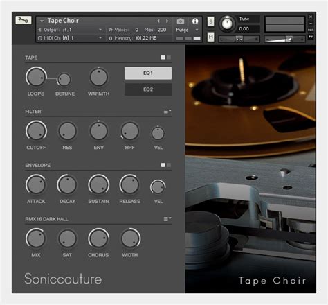
Task: Click the reverb MIX knob
Action: pyautogui.click(x=36, y=238)
